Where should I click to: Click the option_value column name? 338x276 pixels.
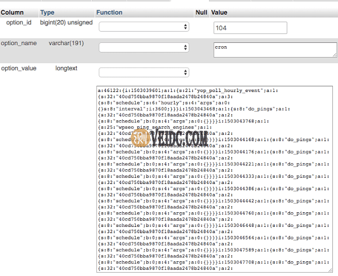pyautogui.click(x=19, y=68)
